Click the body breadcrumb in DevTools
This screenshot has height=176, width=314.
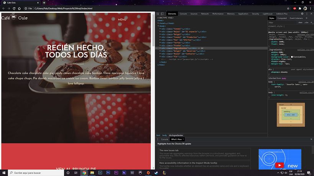tap(164, 135)
